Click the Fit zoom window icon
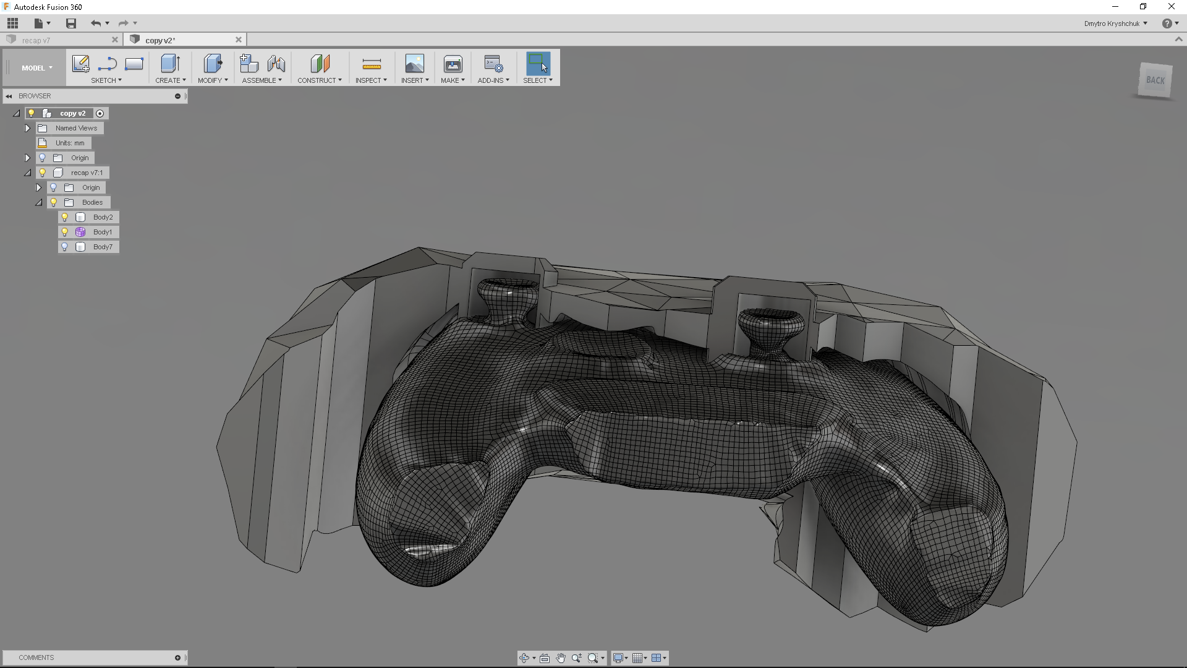 point(593,658)
